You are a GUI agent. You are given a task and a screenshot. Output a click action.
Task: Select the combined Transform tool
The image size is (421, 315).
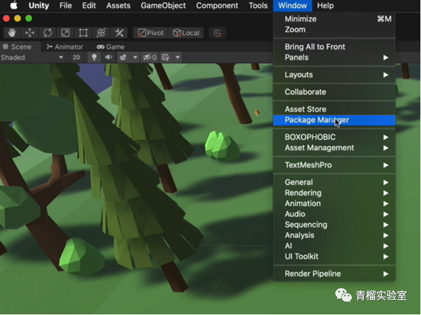pyautogui.click(x=101, y=33)
